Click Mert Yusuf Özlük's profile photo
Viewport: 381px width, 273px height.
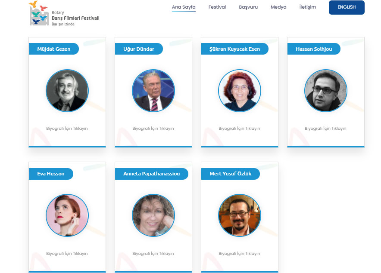coord(240,215)
